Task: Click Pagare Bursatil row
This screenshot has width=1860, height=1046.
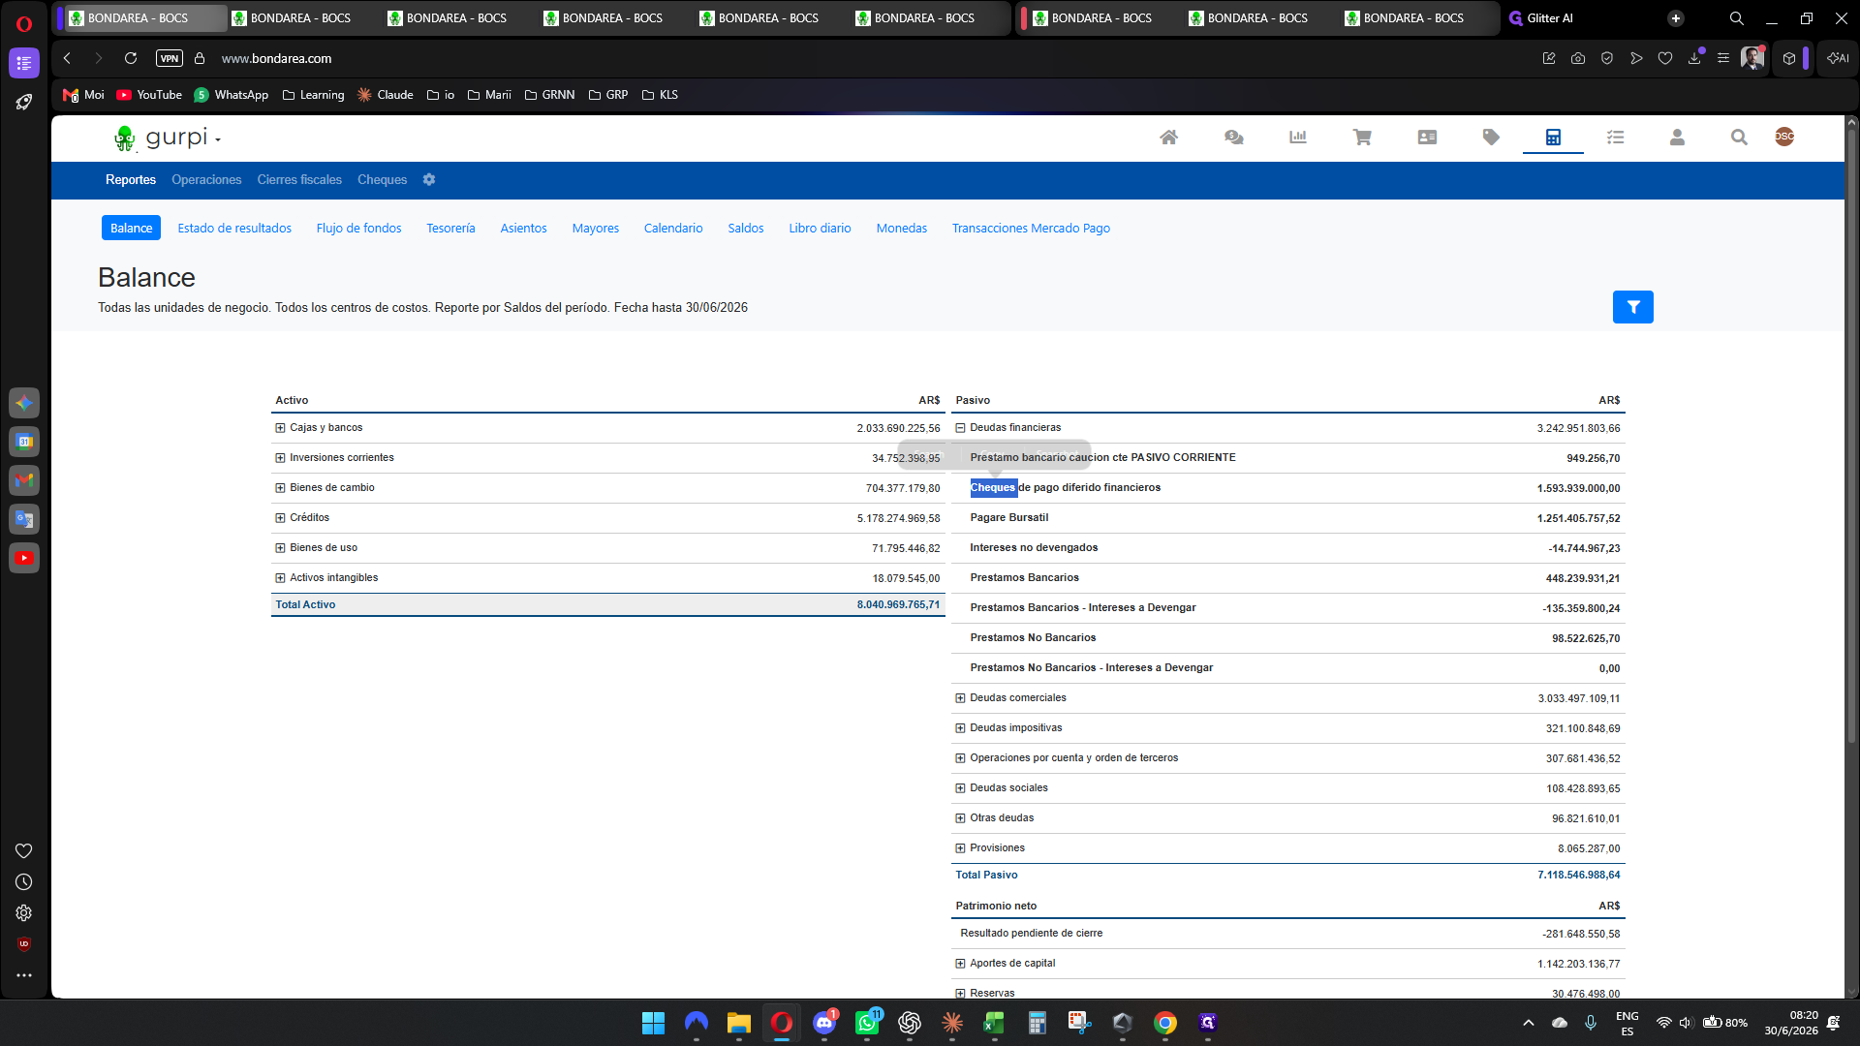Action: pos(1287,518)
